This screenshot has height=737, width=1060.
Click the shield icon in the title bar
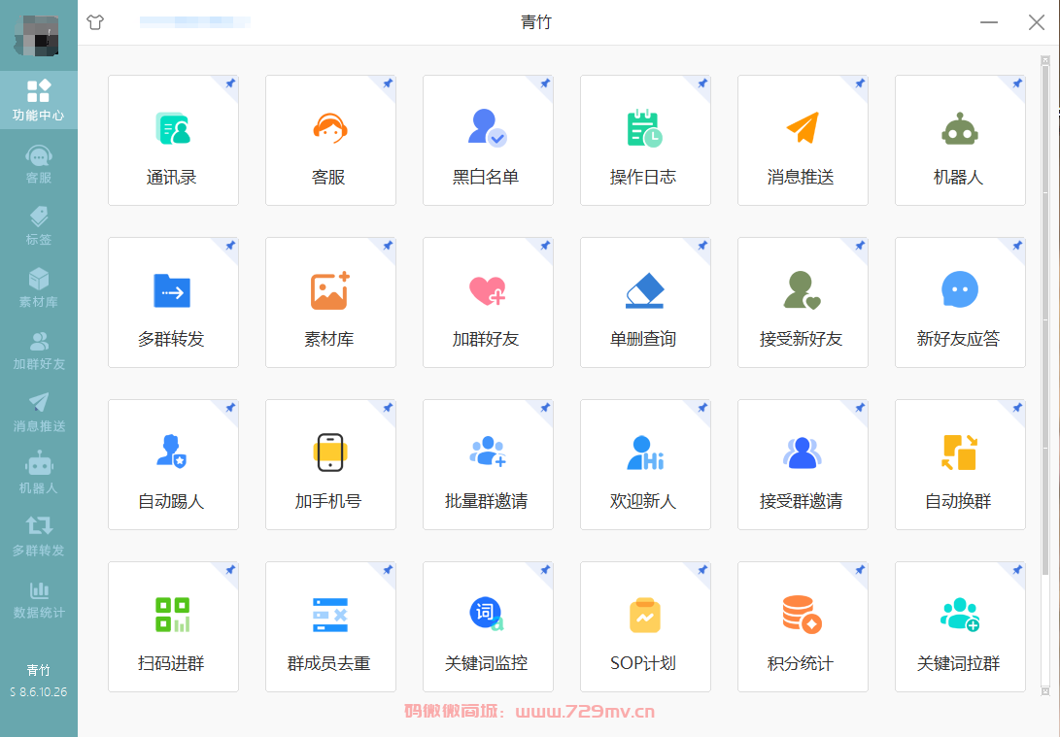point(94,22)
